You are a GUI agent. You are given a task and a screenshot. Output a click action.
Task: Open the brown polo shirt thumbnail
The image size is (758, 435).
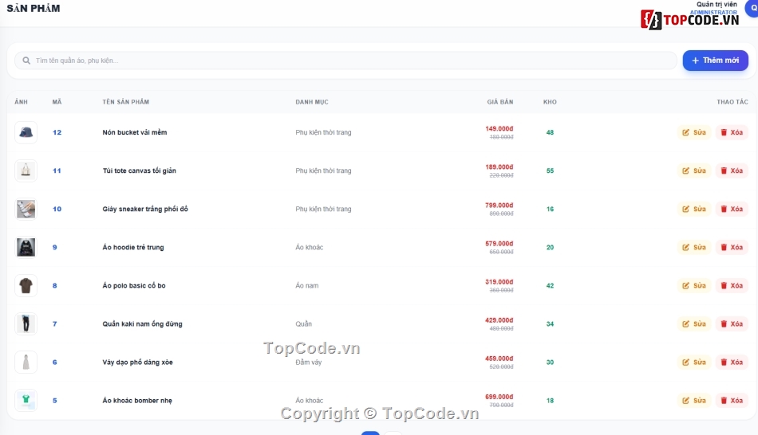coord(26,285)
